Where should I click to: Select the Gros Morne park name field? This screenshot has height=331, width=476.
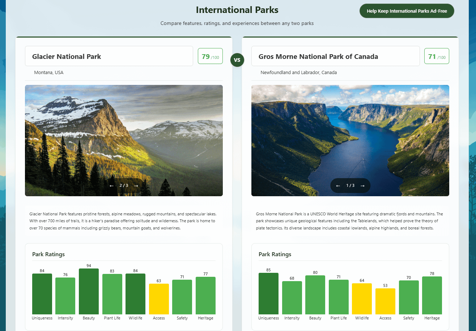point(335,56)
